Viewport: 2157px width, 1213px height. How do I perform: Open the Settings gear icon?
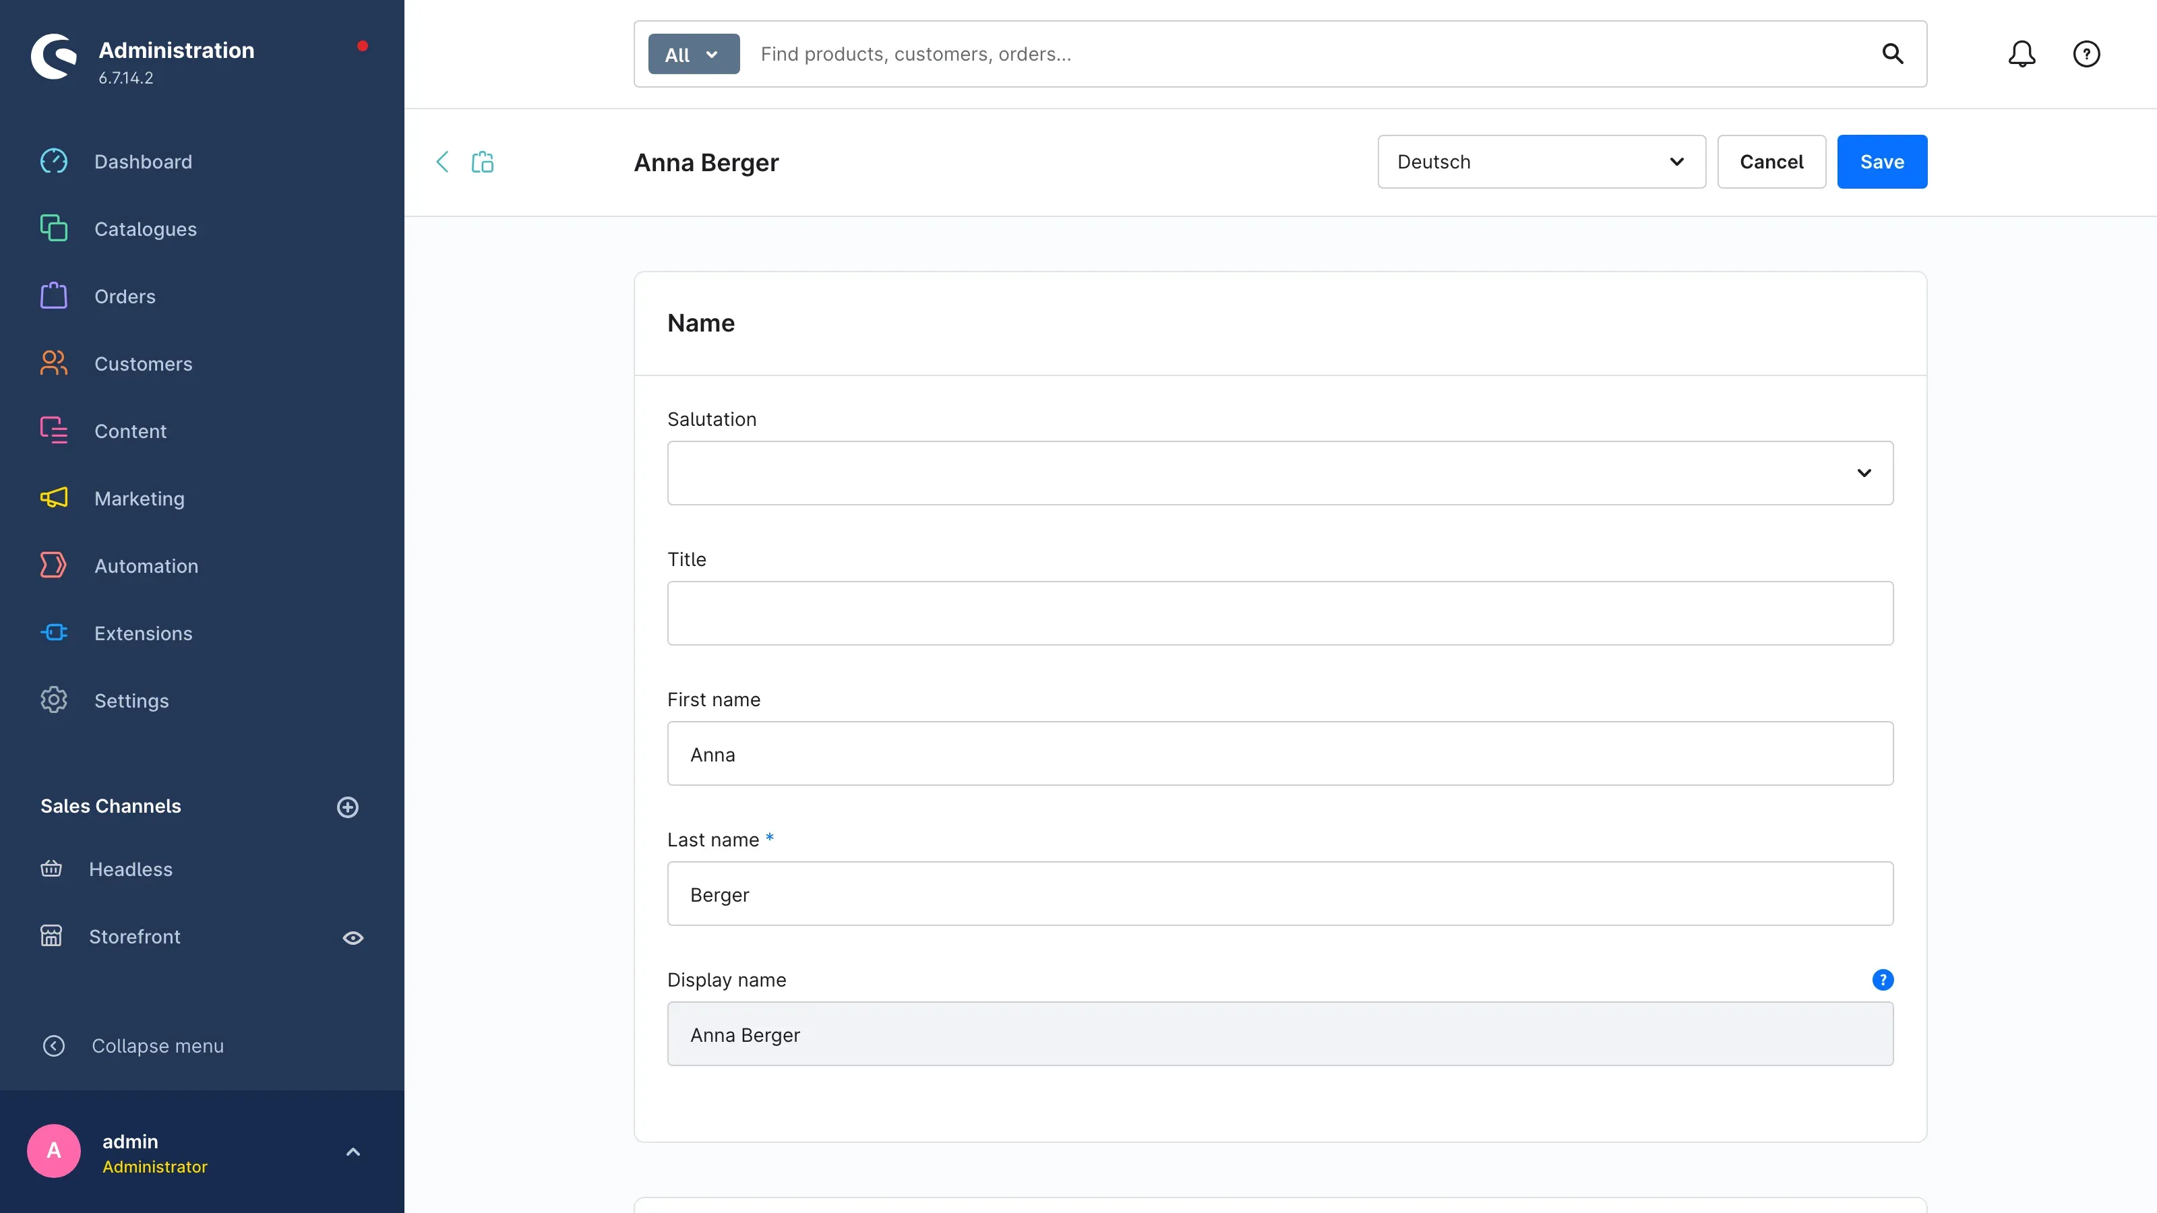pyautogui.click(x=54, y=700)
